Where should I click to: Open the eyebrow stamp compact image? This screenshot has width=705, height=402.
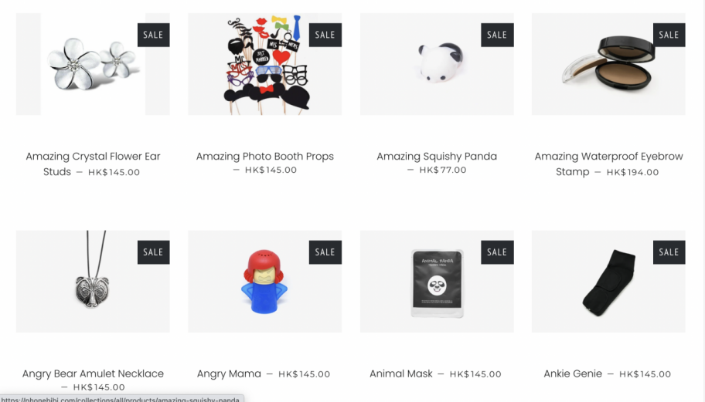click(608, 64)
